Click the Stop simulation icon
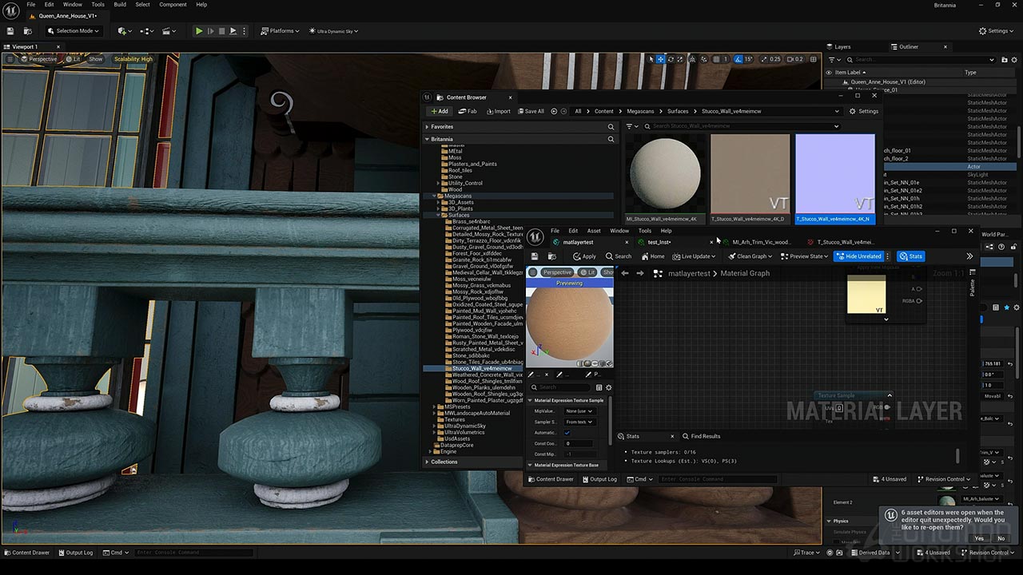Image resolution: width=1023 pixels, height=575 pixels. coord(221,31)
